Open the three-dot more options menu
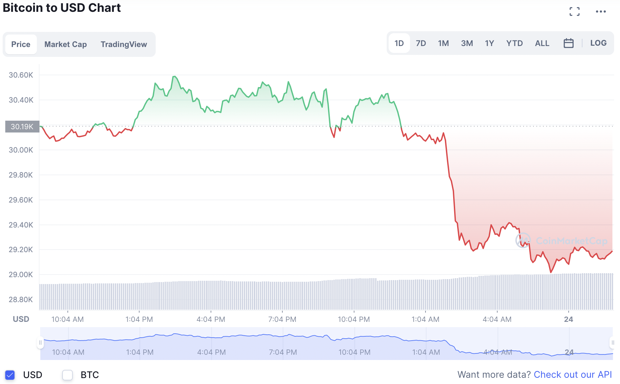Image resolution: width=620 pixels, height=384 pixels. tap(601, 12)
